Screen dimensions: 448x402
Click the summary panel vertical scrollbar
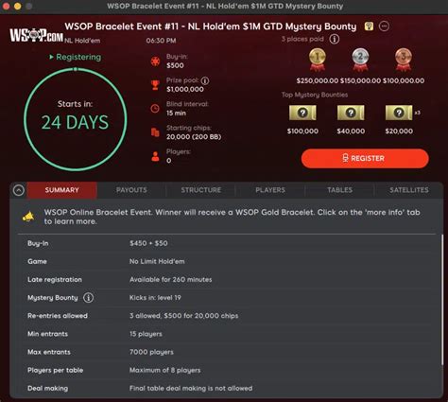coord(442,300)
